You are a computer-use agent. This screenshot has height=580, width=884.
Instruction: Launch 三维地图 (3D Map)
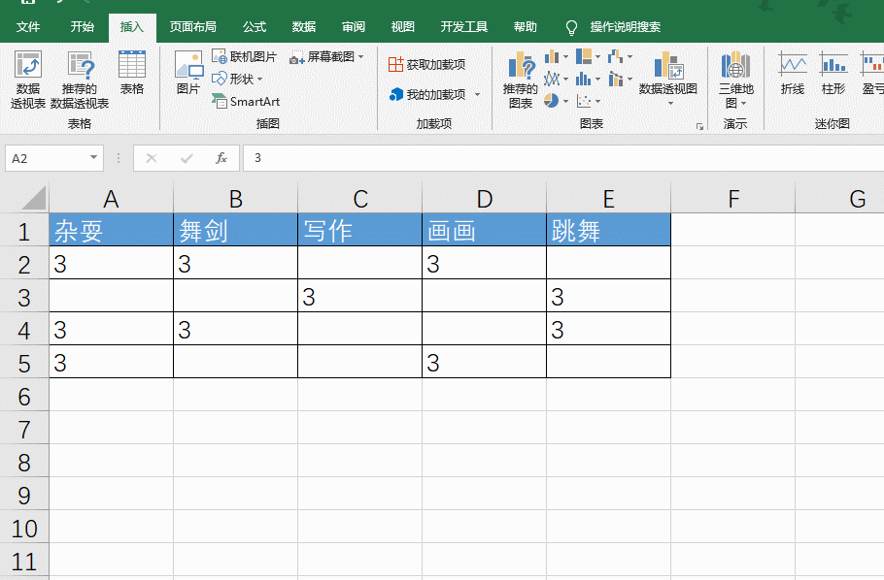(735, 80)
